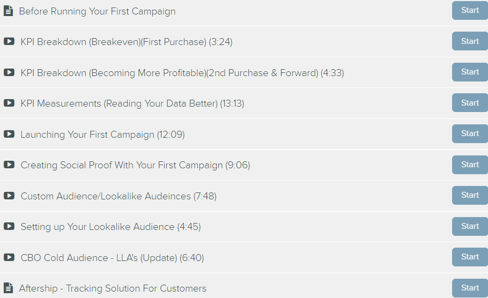Start the KPI Measurements (Reading Your Data Better) video

click(x=470, y=103)
